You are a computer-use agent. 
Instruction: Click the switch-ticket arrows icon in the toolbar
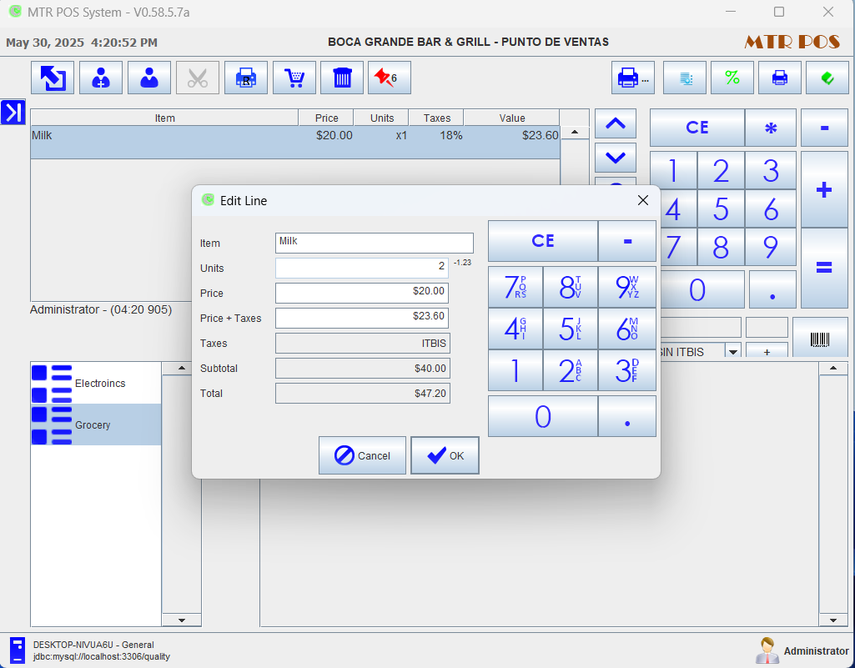(x=53, y=78)
